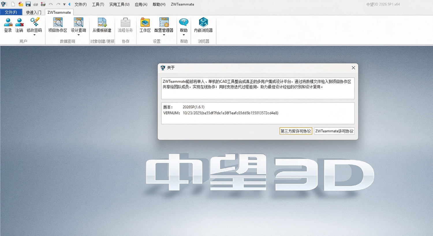Click the 修改密码 key icon
This screenshot has width=433, height=236.
pos(34,22)
